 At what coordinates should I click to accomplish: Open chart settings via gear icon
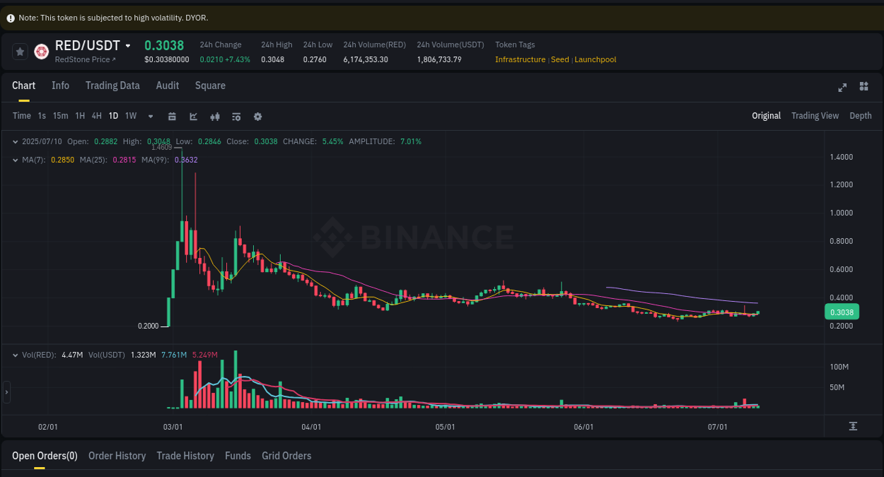257,116
